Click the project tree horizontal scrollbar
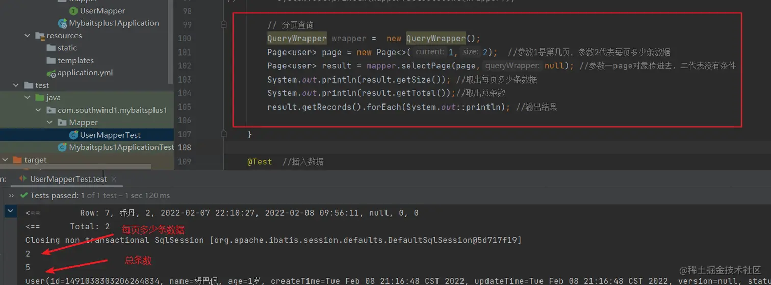771x285 pixels. [75, 167]
